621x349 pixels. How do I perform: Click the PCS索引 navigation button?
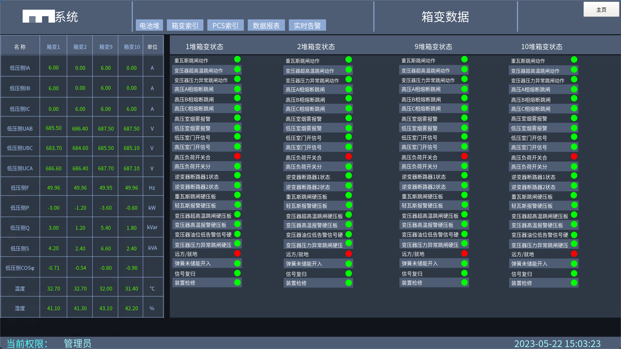click(225, 25)
